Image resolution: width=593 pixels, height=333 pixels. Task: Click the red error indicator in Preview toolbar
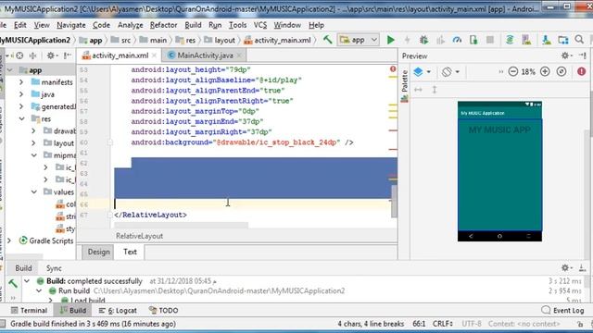[581, 71]
